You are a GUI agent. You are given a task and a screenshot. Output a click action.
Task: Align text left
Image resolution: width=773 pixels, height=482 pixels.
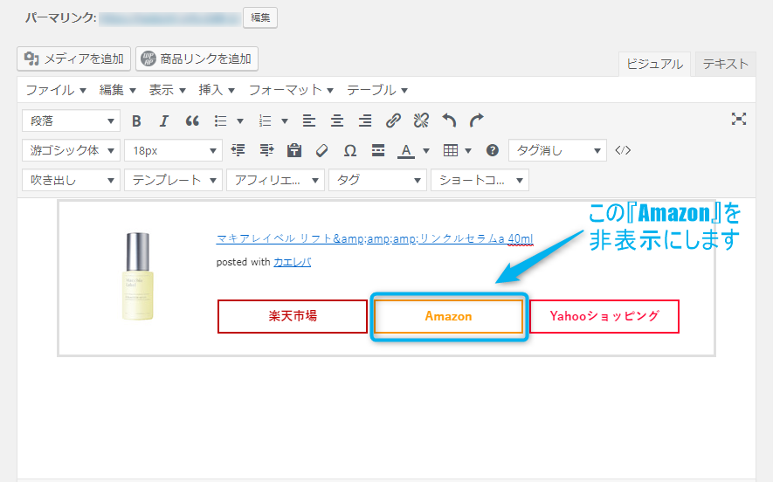pyautogui.click(x=309, y=120)
